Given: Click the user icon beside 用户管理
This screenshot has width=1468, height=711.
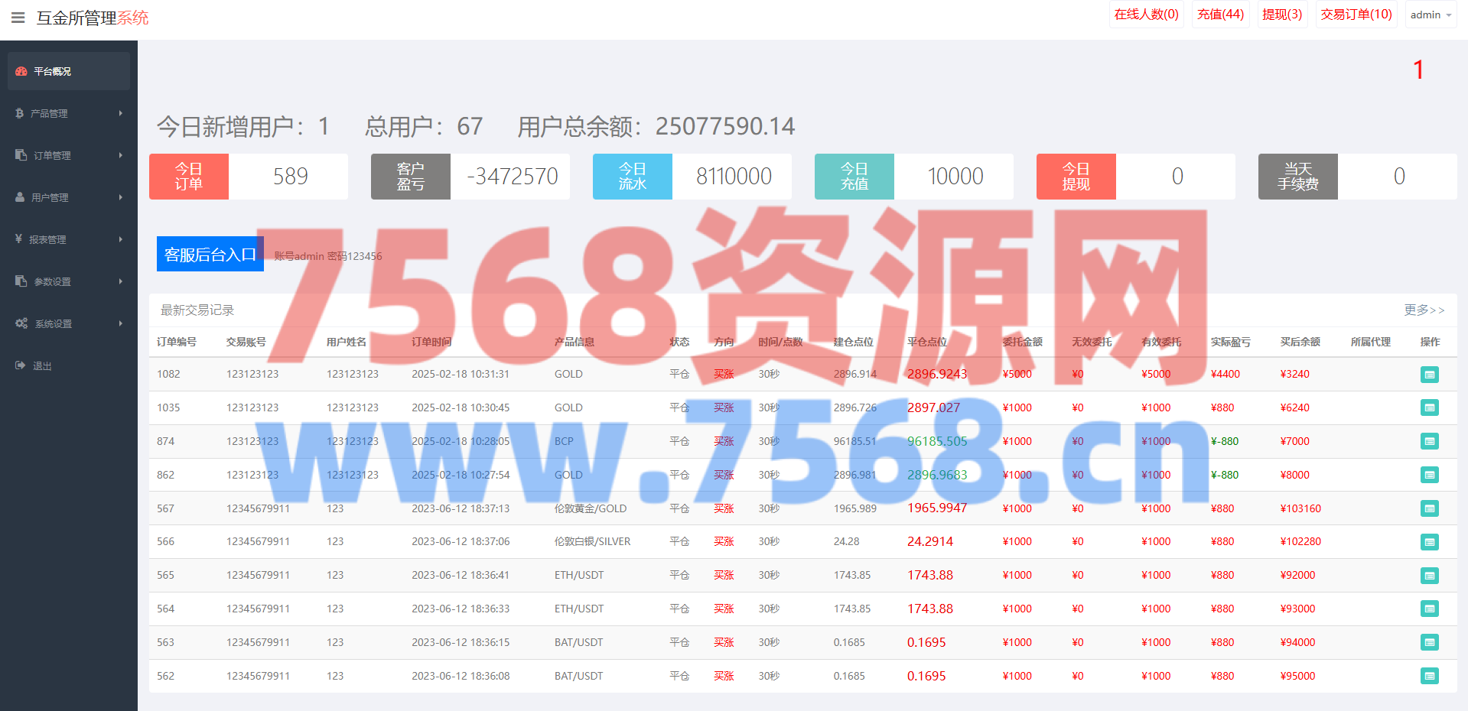Looking at the screenshot, I should 20,197.
